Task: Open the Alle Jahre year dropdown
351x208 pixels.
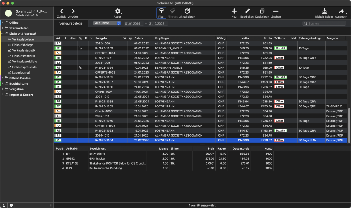Action: point(107,23)
